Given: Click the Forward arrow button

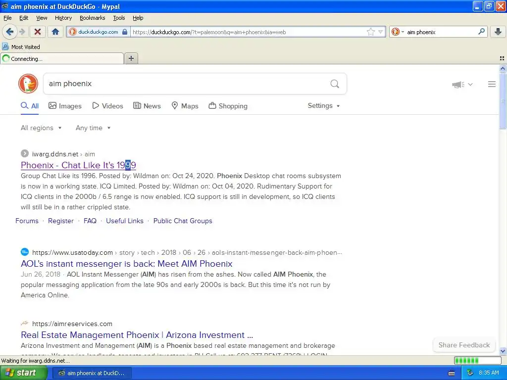Looking at the screenshot, I should tap(22, 32).
